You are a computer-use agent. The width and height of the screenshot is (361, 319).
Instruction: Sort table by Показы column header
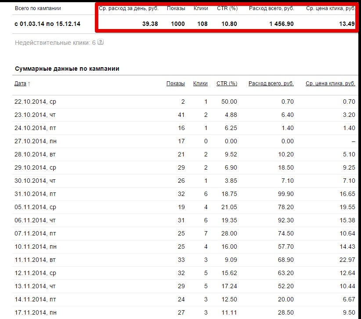tap(175, 83)
